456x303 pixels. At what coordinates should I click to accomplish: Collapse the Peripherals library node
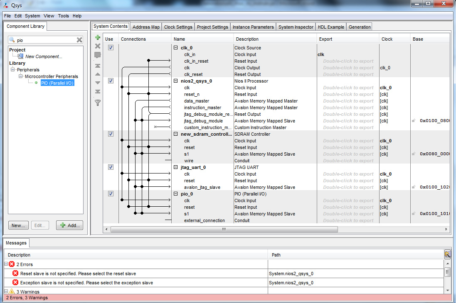12,69
